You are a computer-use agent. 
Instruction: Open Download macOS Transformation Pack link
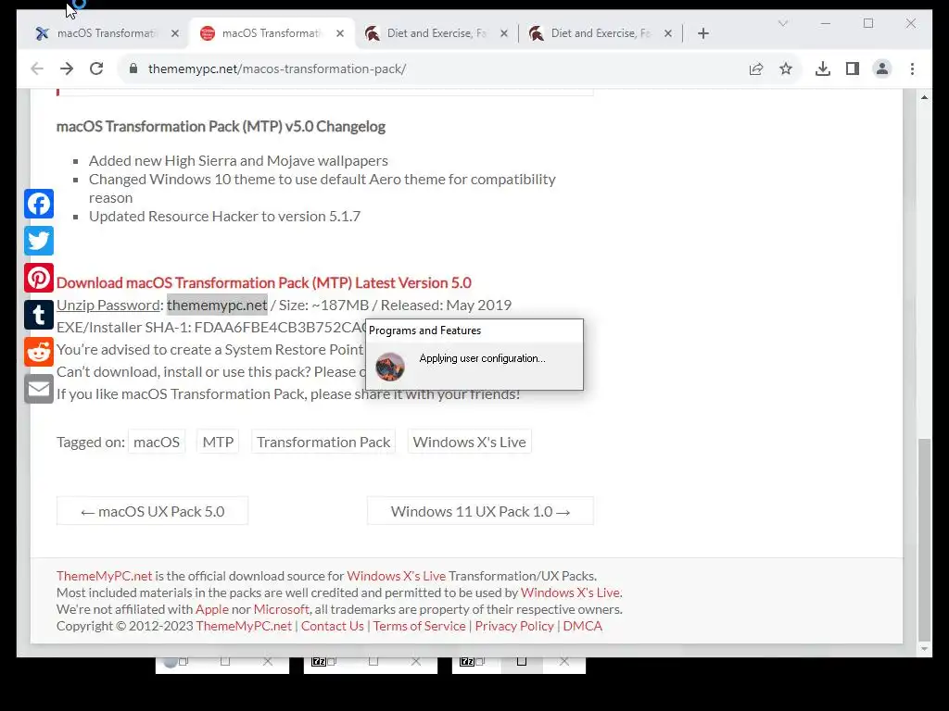coord(263,283)
